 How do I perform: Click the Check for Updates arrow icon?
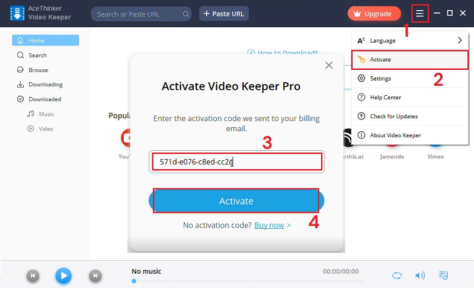click(x=361, y=116)
